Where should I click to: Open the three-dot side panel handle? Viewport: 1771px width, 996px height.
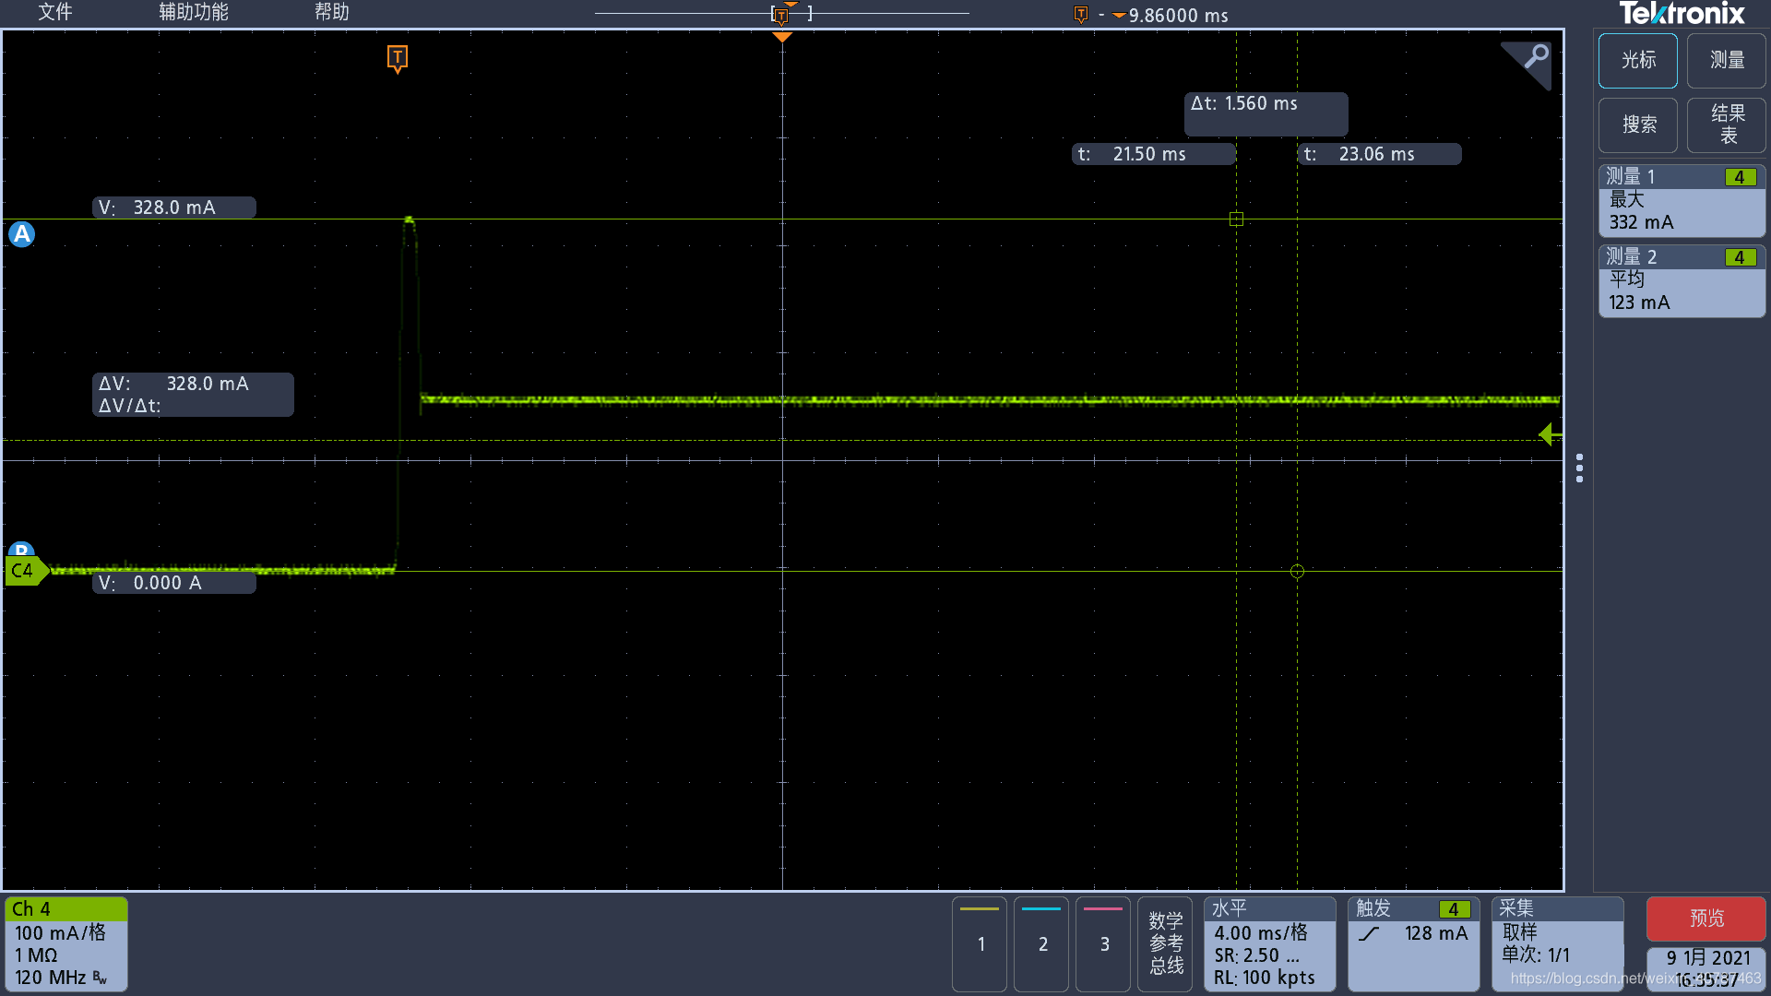point(1579,468)
